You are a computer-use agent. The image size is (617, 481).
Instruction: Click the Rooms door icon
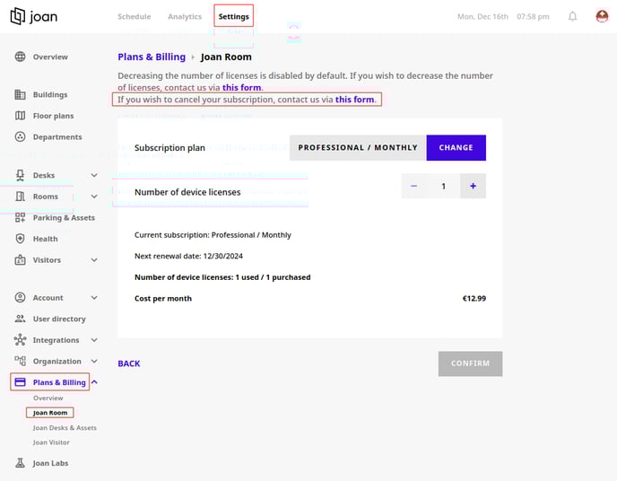[x=20, y=197]
